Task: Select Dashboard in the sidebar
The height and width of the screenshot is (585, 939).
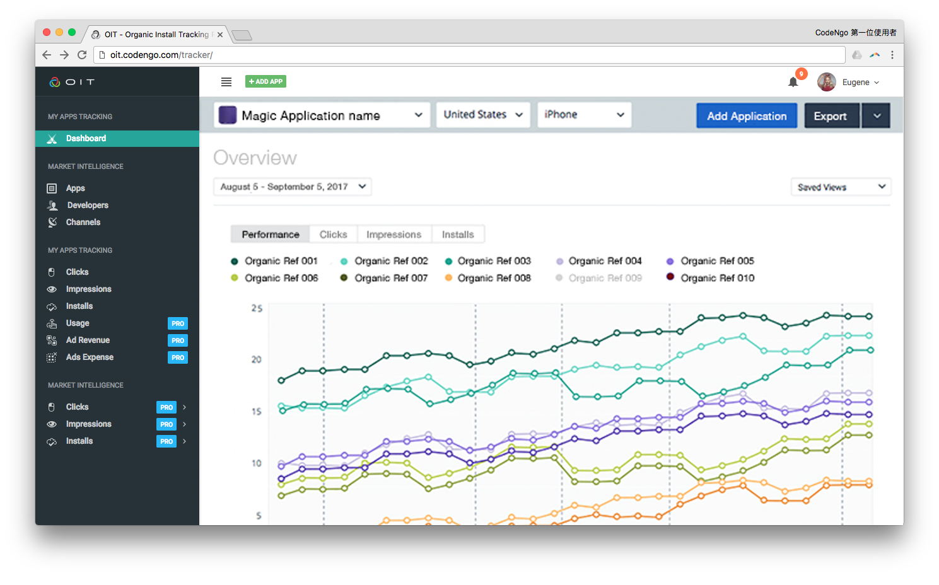Action: [117, 139]
